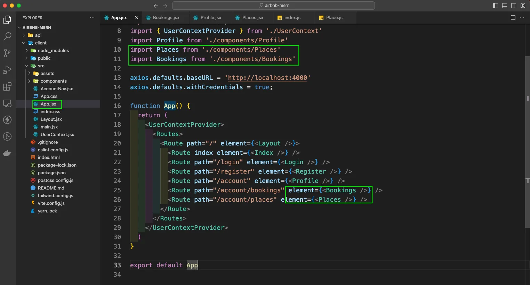The image size is (530, 285).
Task: Click line number 33 in the gutter
Action: [117, 265]
